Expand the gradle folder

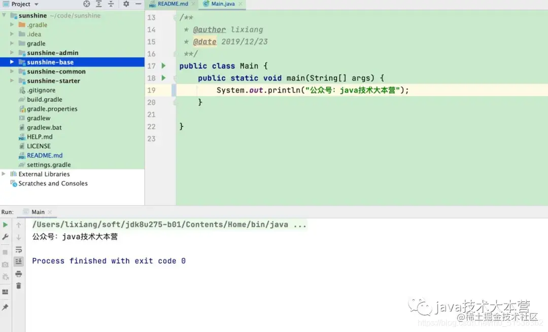tap(12, 43)
